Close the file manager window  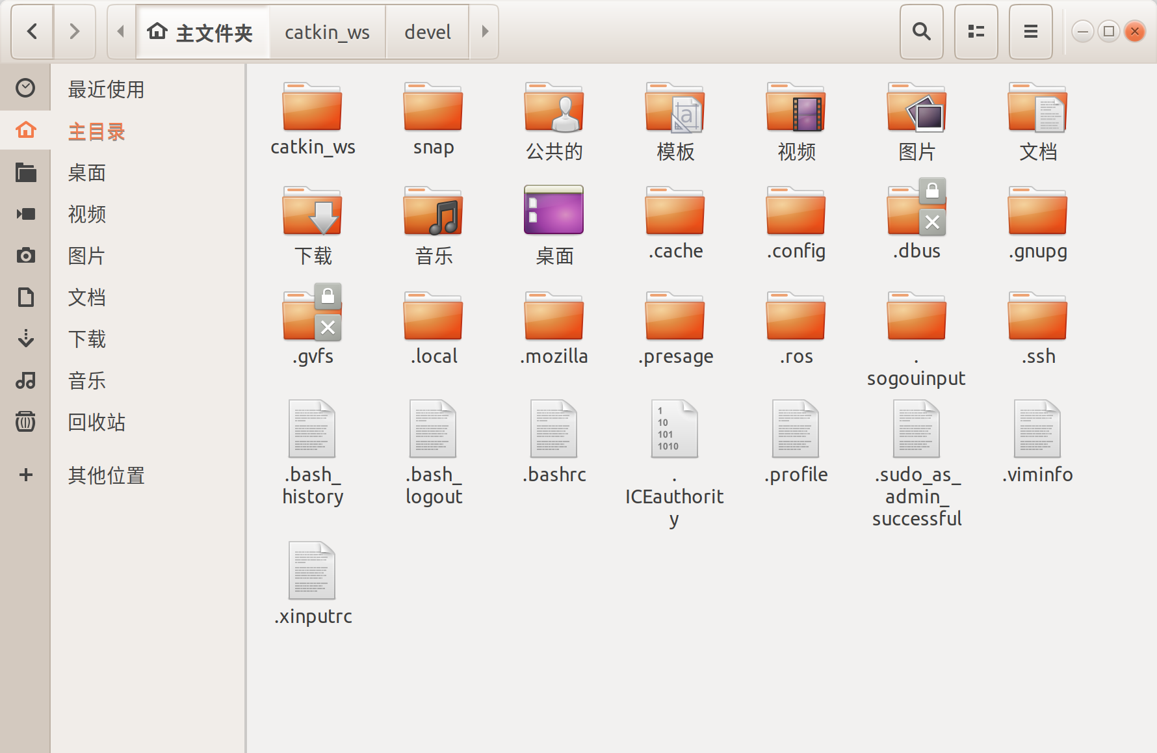1135,31
